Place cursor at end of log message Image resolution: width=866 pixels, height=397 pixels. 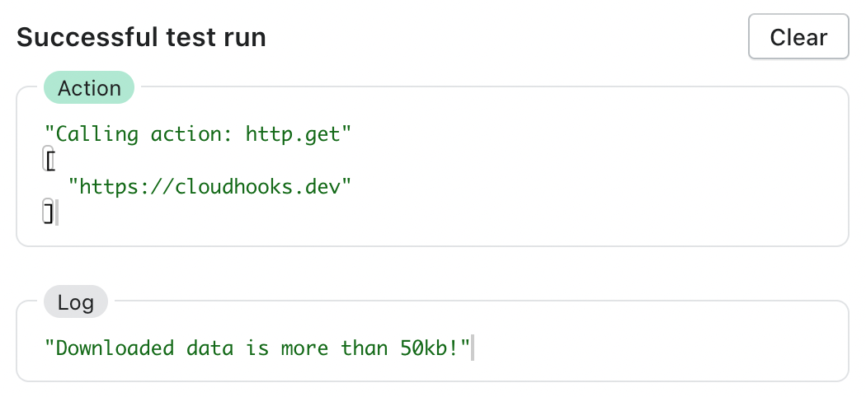click(x=473, y=348)
